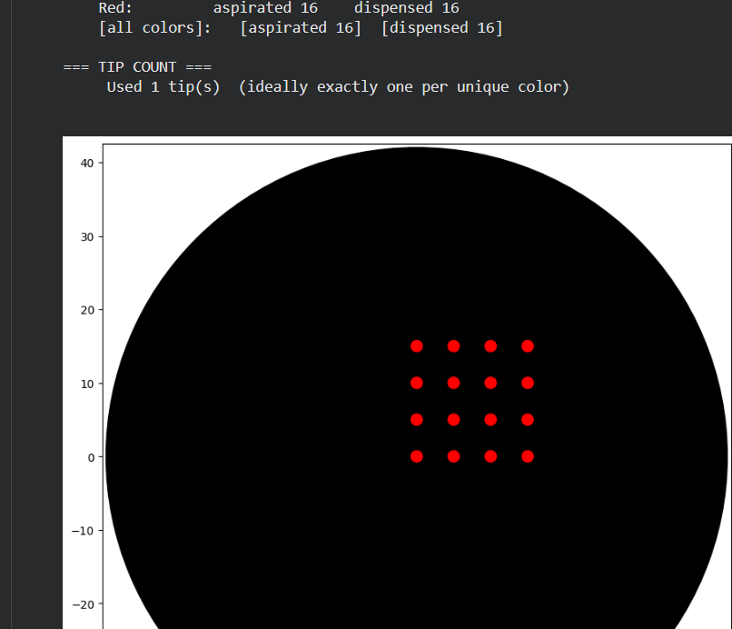Click the y-axis tick label 0

89,457
